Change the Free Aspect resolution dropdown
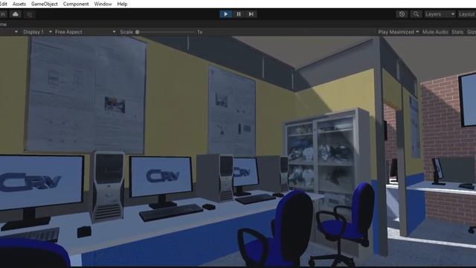The image size is (476, 268). (85, 32)
